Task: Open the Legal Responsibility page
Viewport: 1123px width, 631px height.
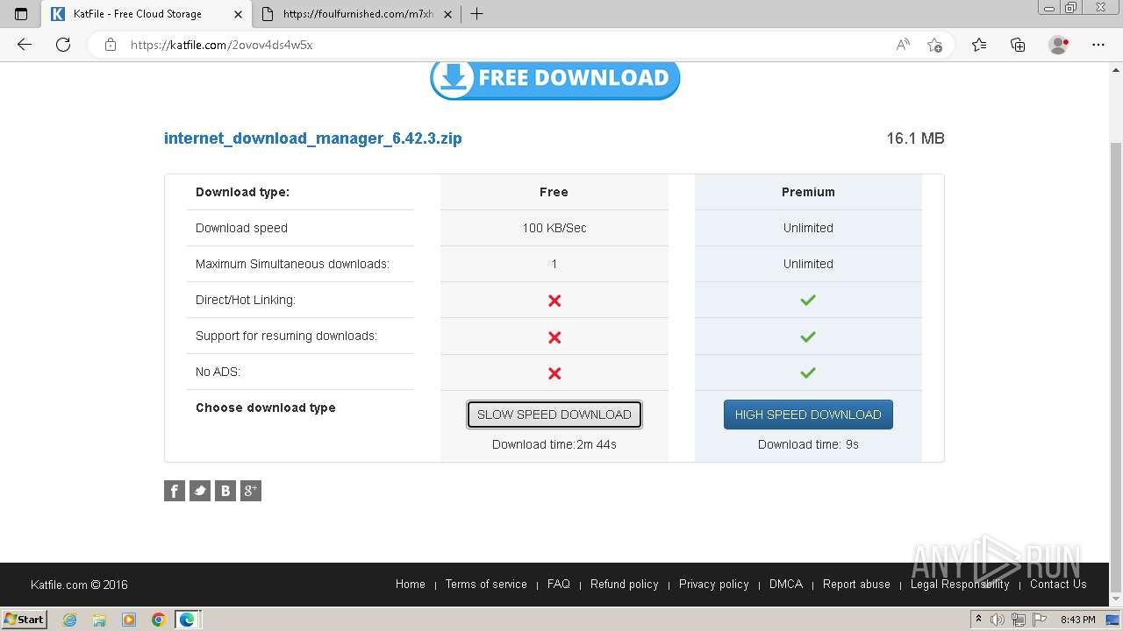Action: [960, 584]
